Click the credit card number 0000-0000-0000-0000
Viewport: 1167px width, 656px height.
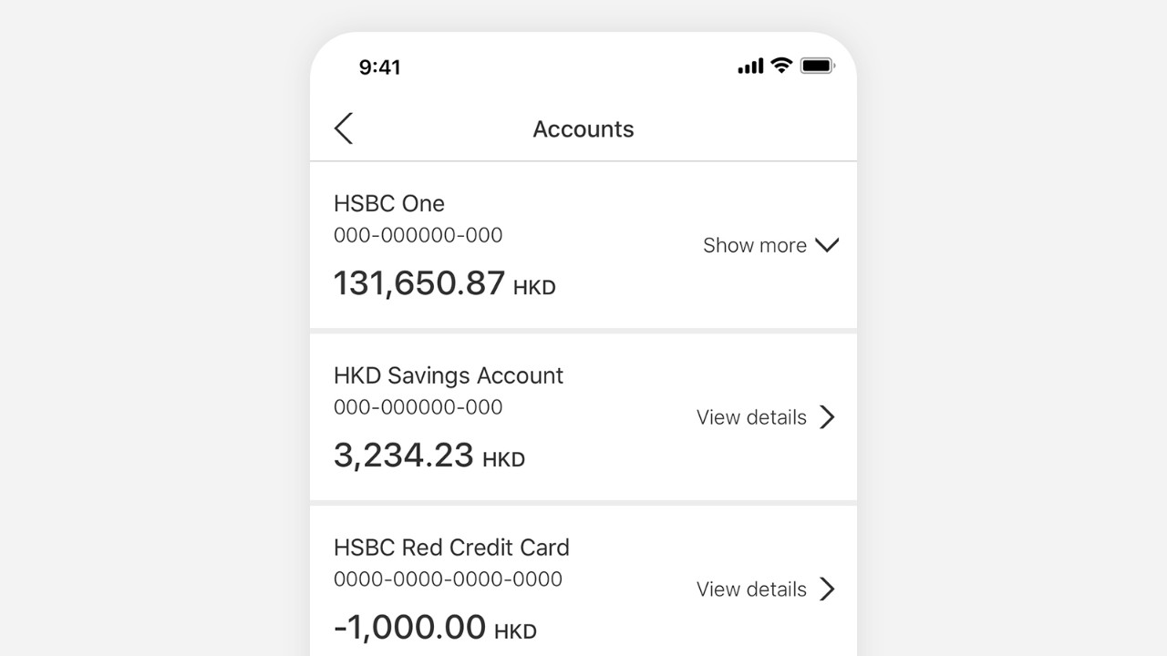[448, 579]
